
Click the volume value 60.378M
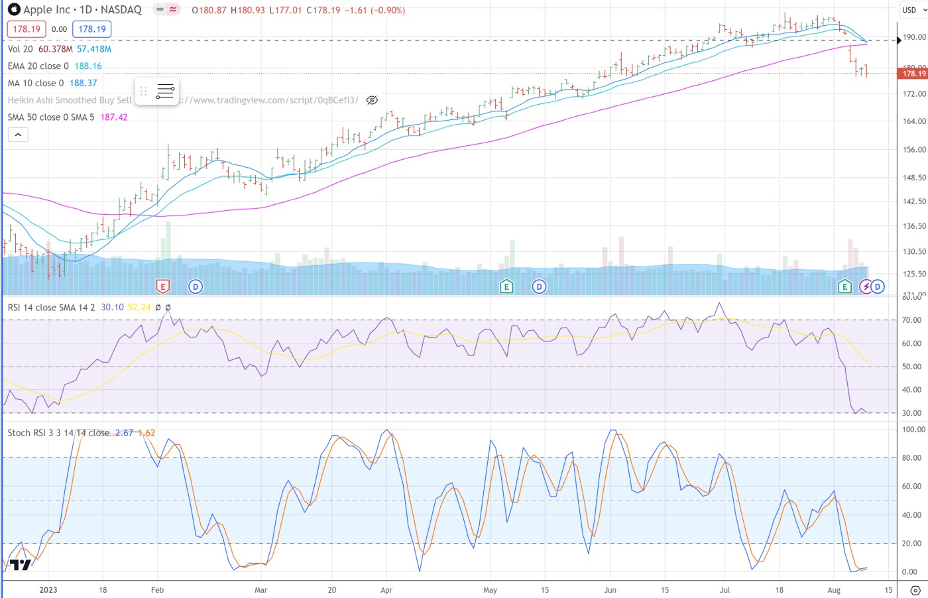pyautogui.click(x=56, y=49)
